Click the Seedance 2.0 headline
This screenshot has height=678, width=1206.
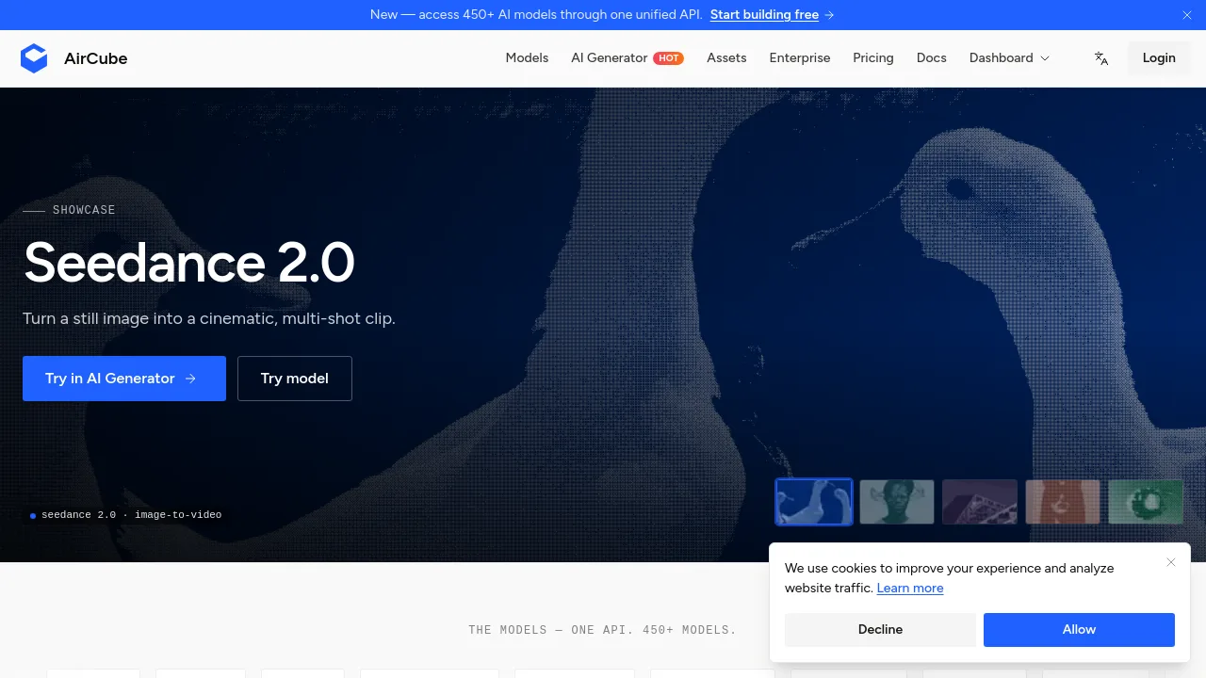pyautogui.click(x=188, y=263)
